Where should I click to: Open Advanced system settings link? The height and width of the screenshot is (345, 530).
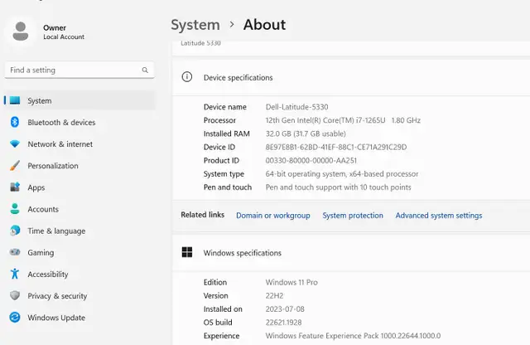pos(439,216)
